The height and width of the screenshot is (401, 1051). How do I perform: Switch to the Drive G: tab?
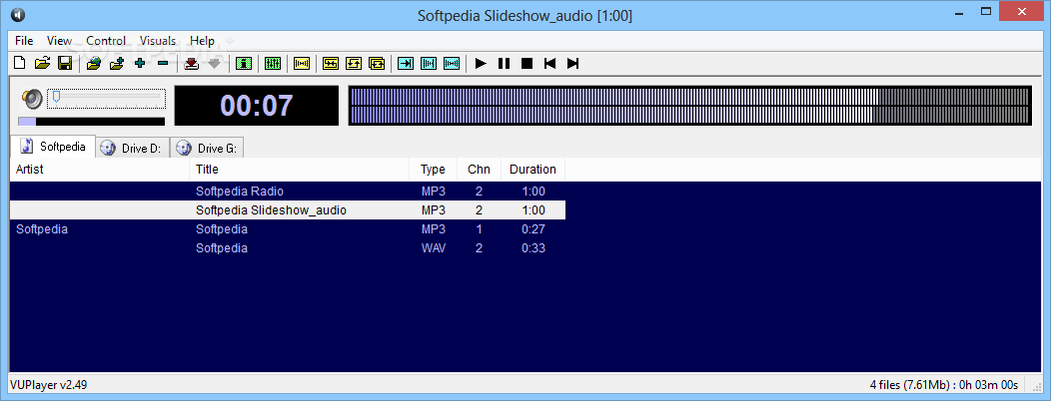(x=207, y=148)
